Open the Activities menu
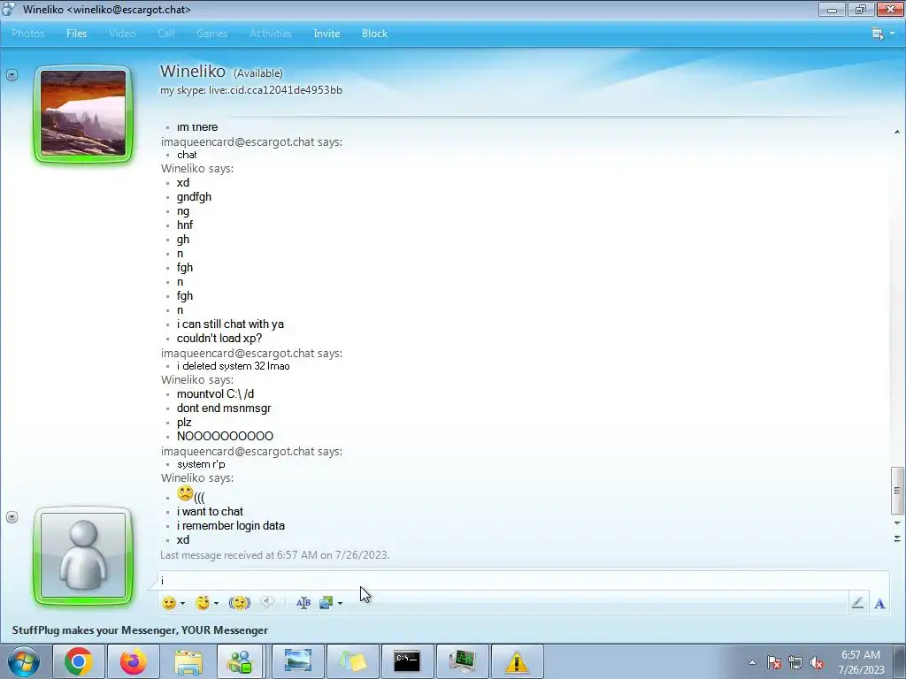The height and width of the screenshot is (679, 906). click(x=271, y=34)
